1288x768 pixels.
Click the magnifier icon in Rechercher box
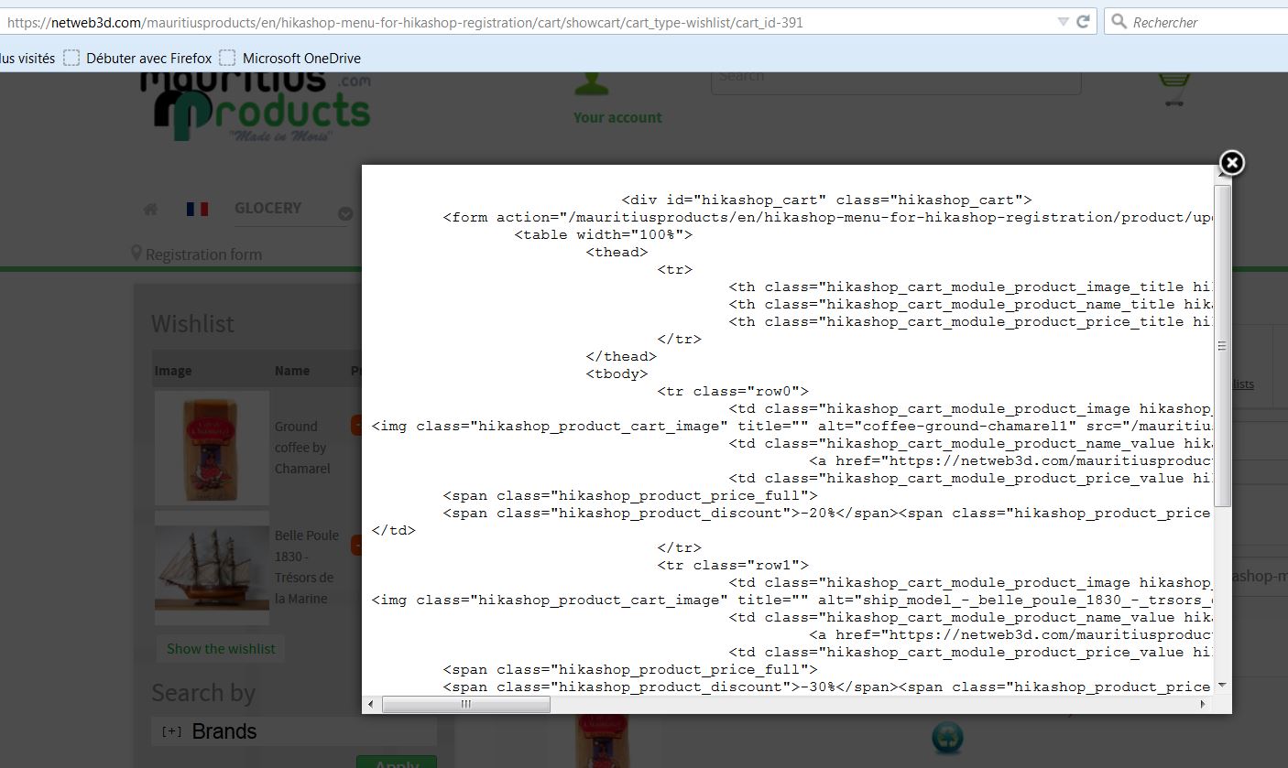coord(1119,21)
